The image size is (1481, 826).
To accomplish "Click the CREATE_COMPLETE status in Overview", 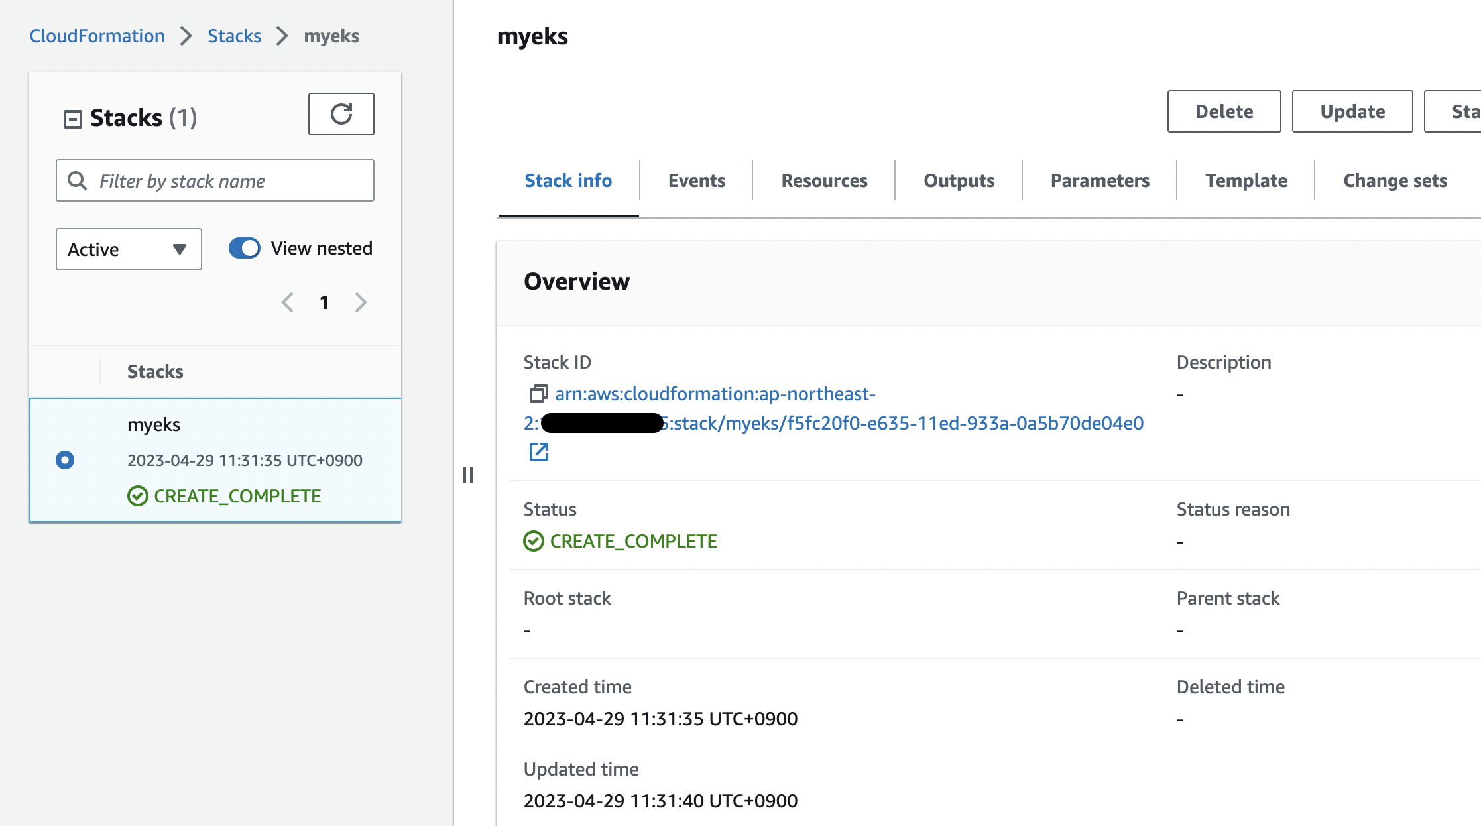I will tap(621, 541).
